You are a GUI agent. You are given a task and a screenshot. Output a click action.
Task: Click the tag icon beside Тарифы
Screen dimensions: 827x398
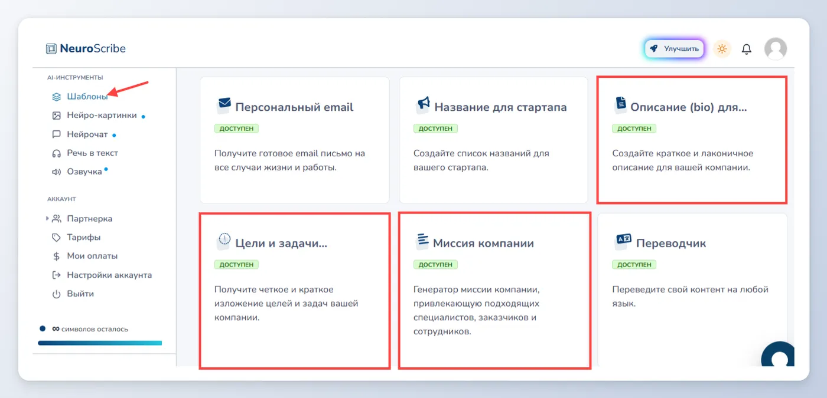(56, 238)
